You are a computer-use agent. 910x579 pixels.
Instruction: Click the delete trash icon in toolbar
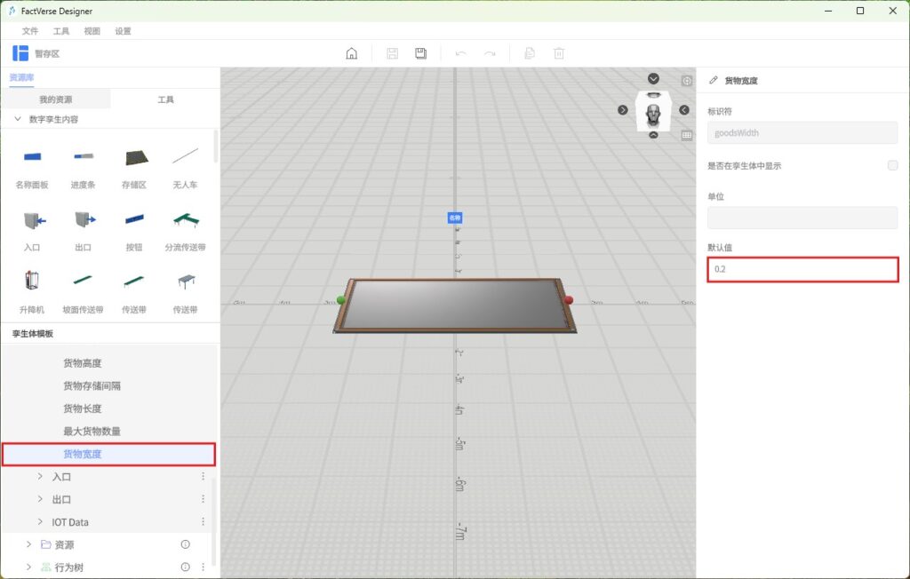(559, 53)
